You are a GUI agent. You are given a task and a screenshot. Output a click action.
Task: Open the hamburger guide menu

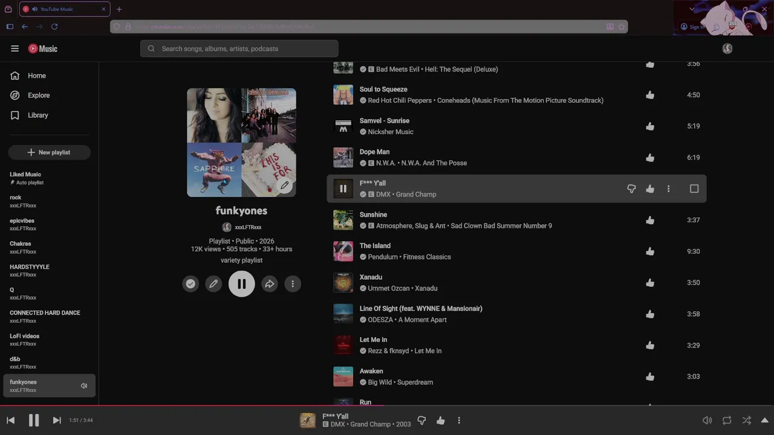coord(15,49)
